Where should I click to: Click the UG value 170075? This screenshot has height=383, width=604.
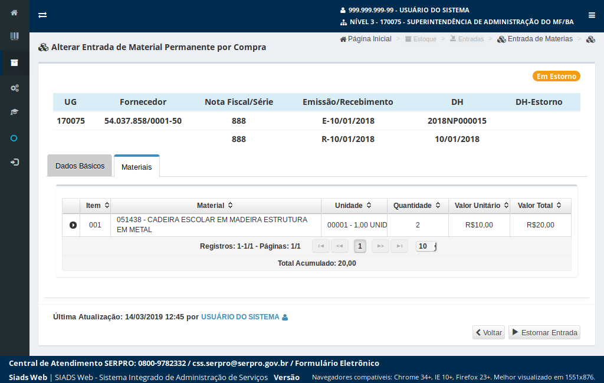click(x=71, y=121)
